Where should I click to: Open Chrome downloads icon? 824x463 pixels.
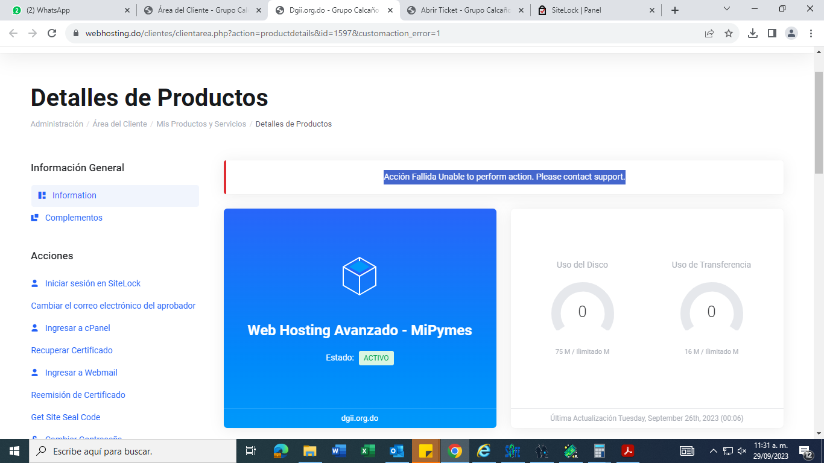tap(753, 34)
